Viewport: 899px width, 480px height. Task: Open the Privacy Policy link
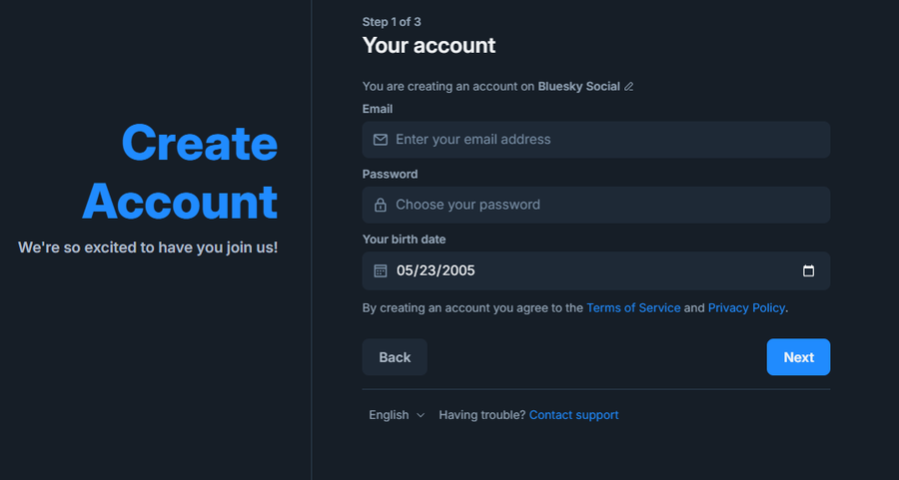click(746, 308)
